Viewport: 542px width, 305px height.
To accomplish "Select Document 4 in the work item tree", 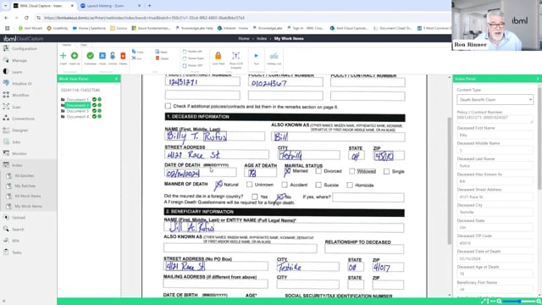I will (x=77, y=117).
